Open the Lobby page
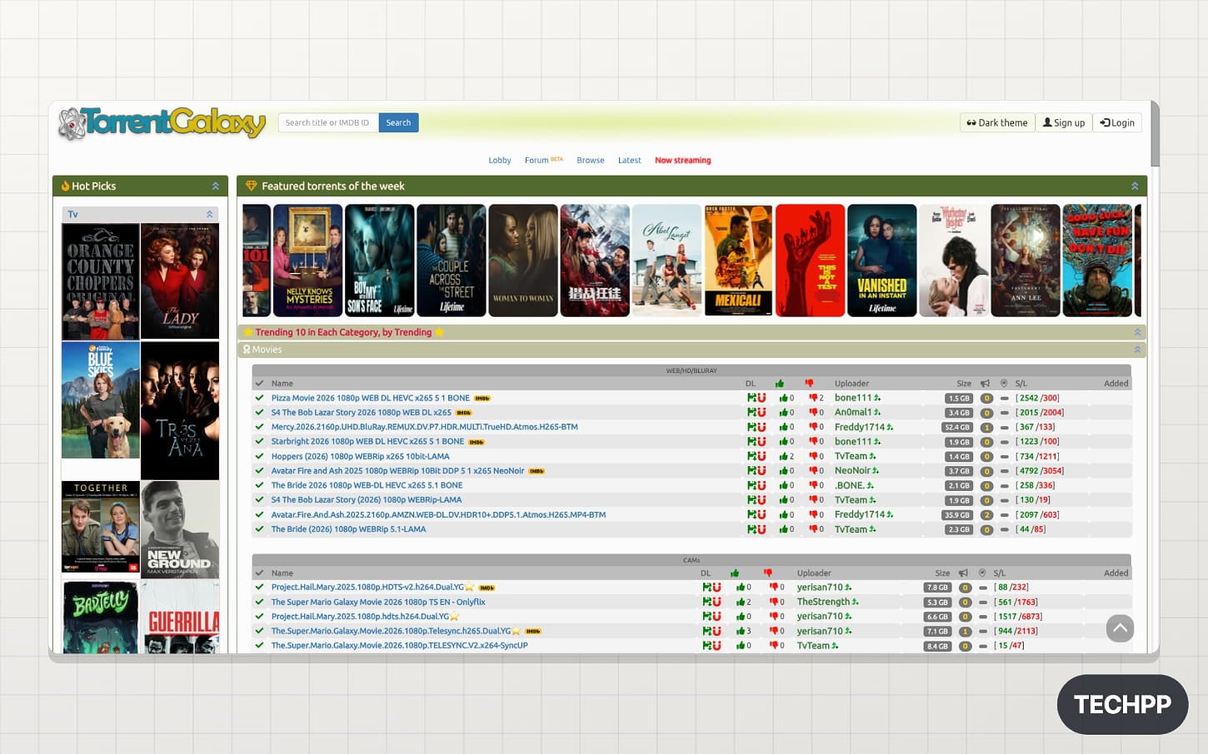 click(500, 161)
